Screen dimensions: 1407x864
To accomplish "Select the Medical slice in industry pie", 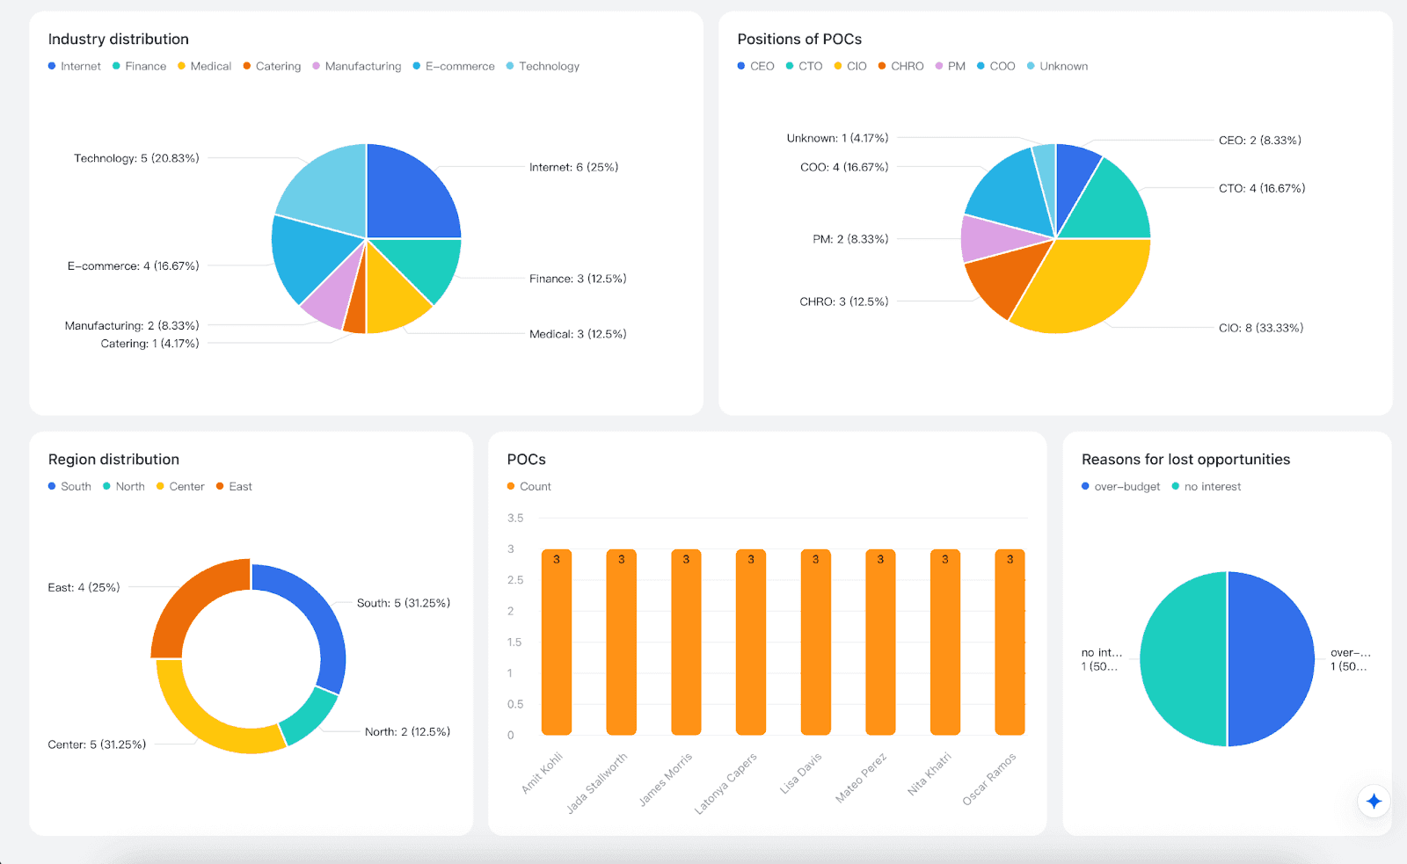I will tap(392, 296).
